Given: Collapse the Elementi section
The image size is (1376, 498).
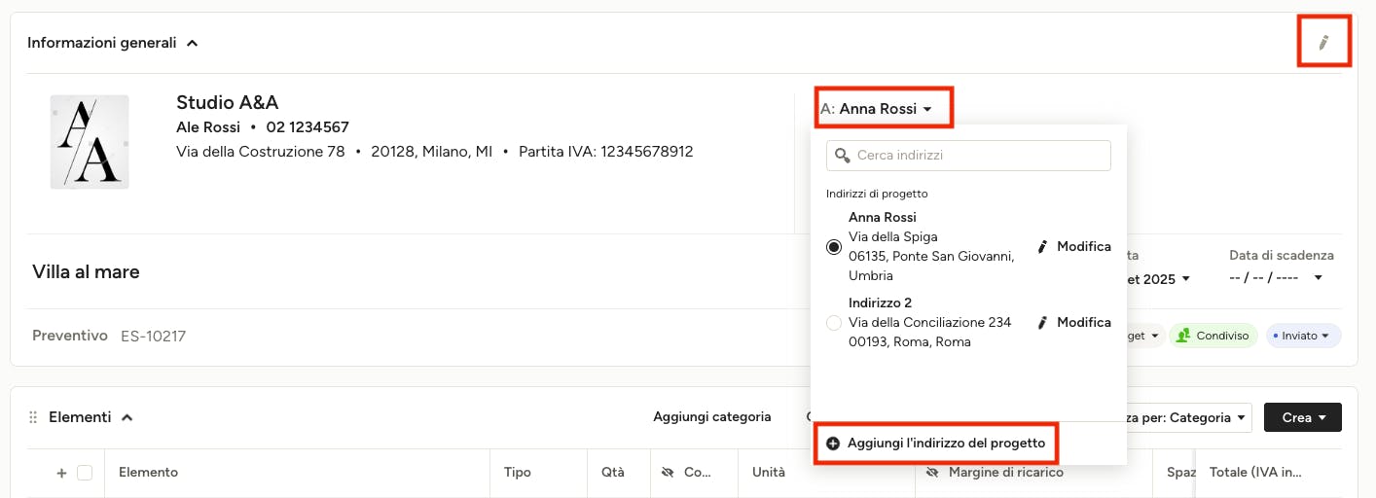Looking at the screenshot, I should 127,417.
